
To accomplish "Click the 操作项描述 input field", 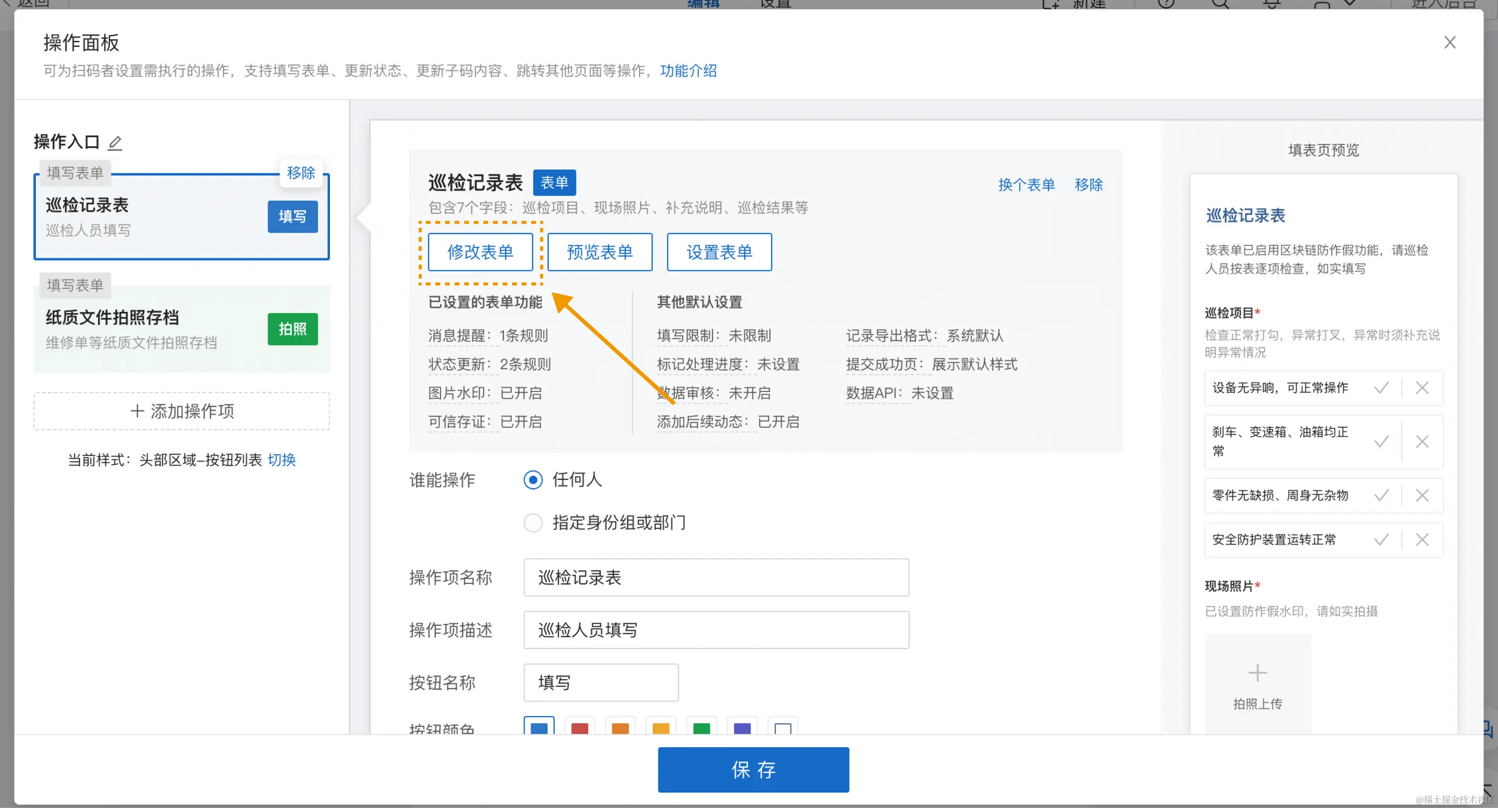I will click(x=716, y=630).
